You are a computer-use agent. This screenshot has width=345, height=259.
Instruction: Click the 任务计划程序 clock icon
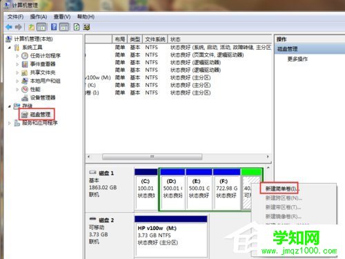pyautogui.click(x=25, y=56)
